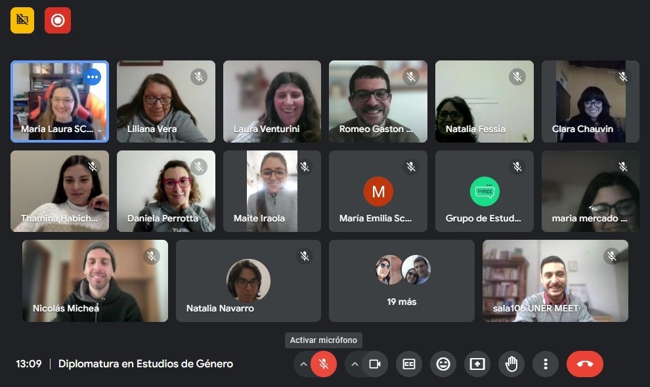Screen dimensions: 650x387
Task: Open the three-dot options on Maria Laura's tile
Action: click(x=93, y=77)
